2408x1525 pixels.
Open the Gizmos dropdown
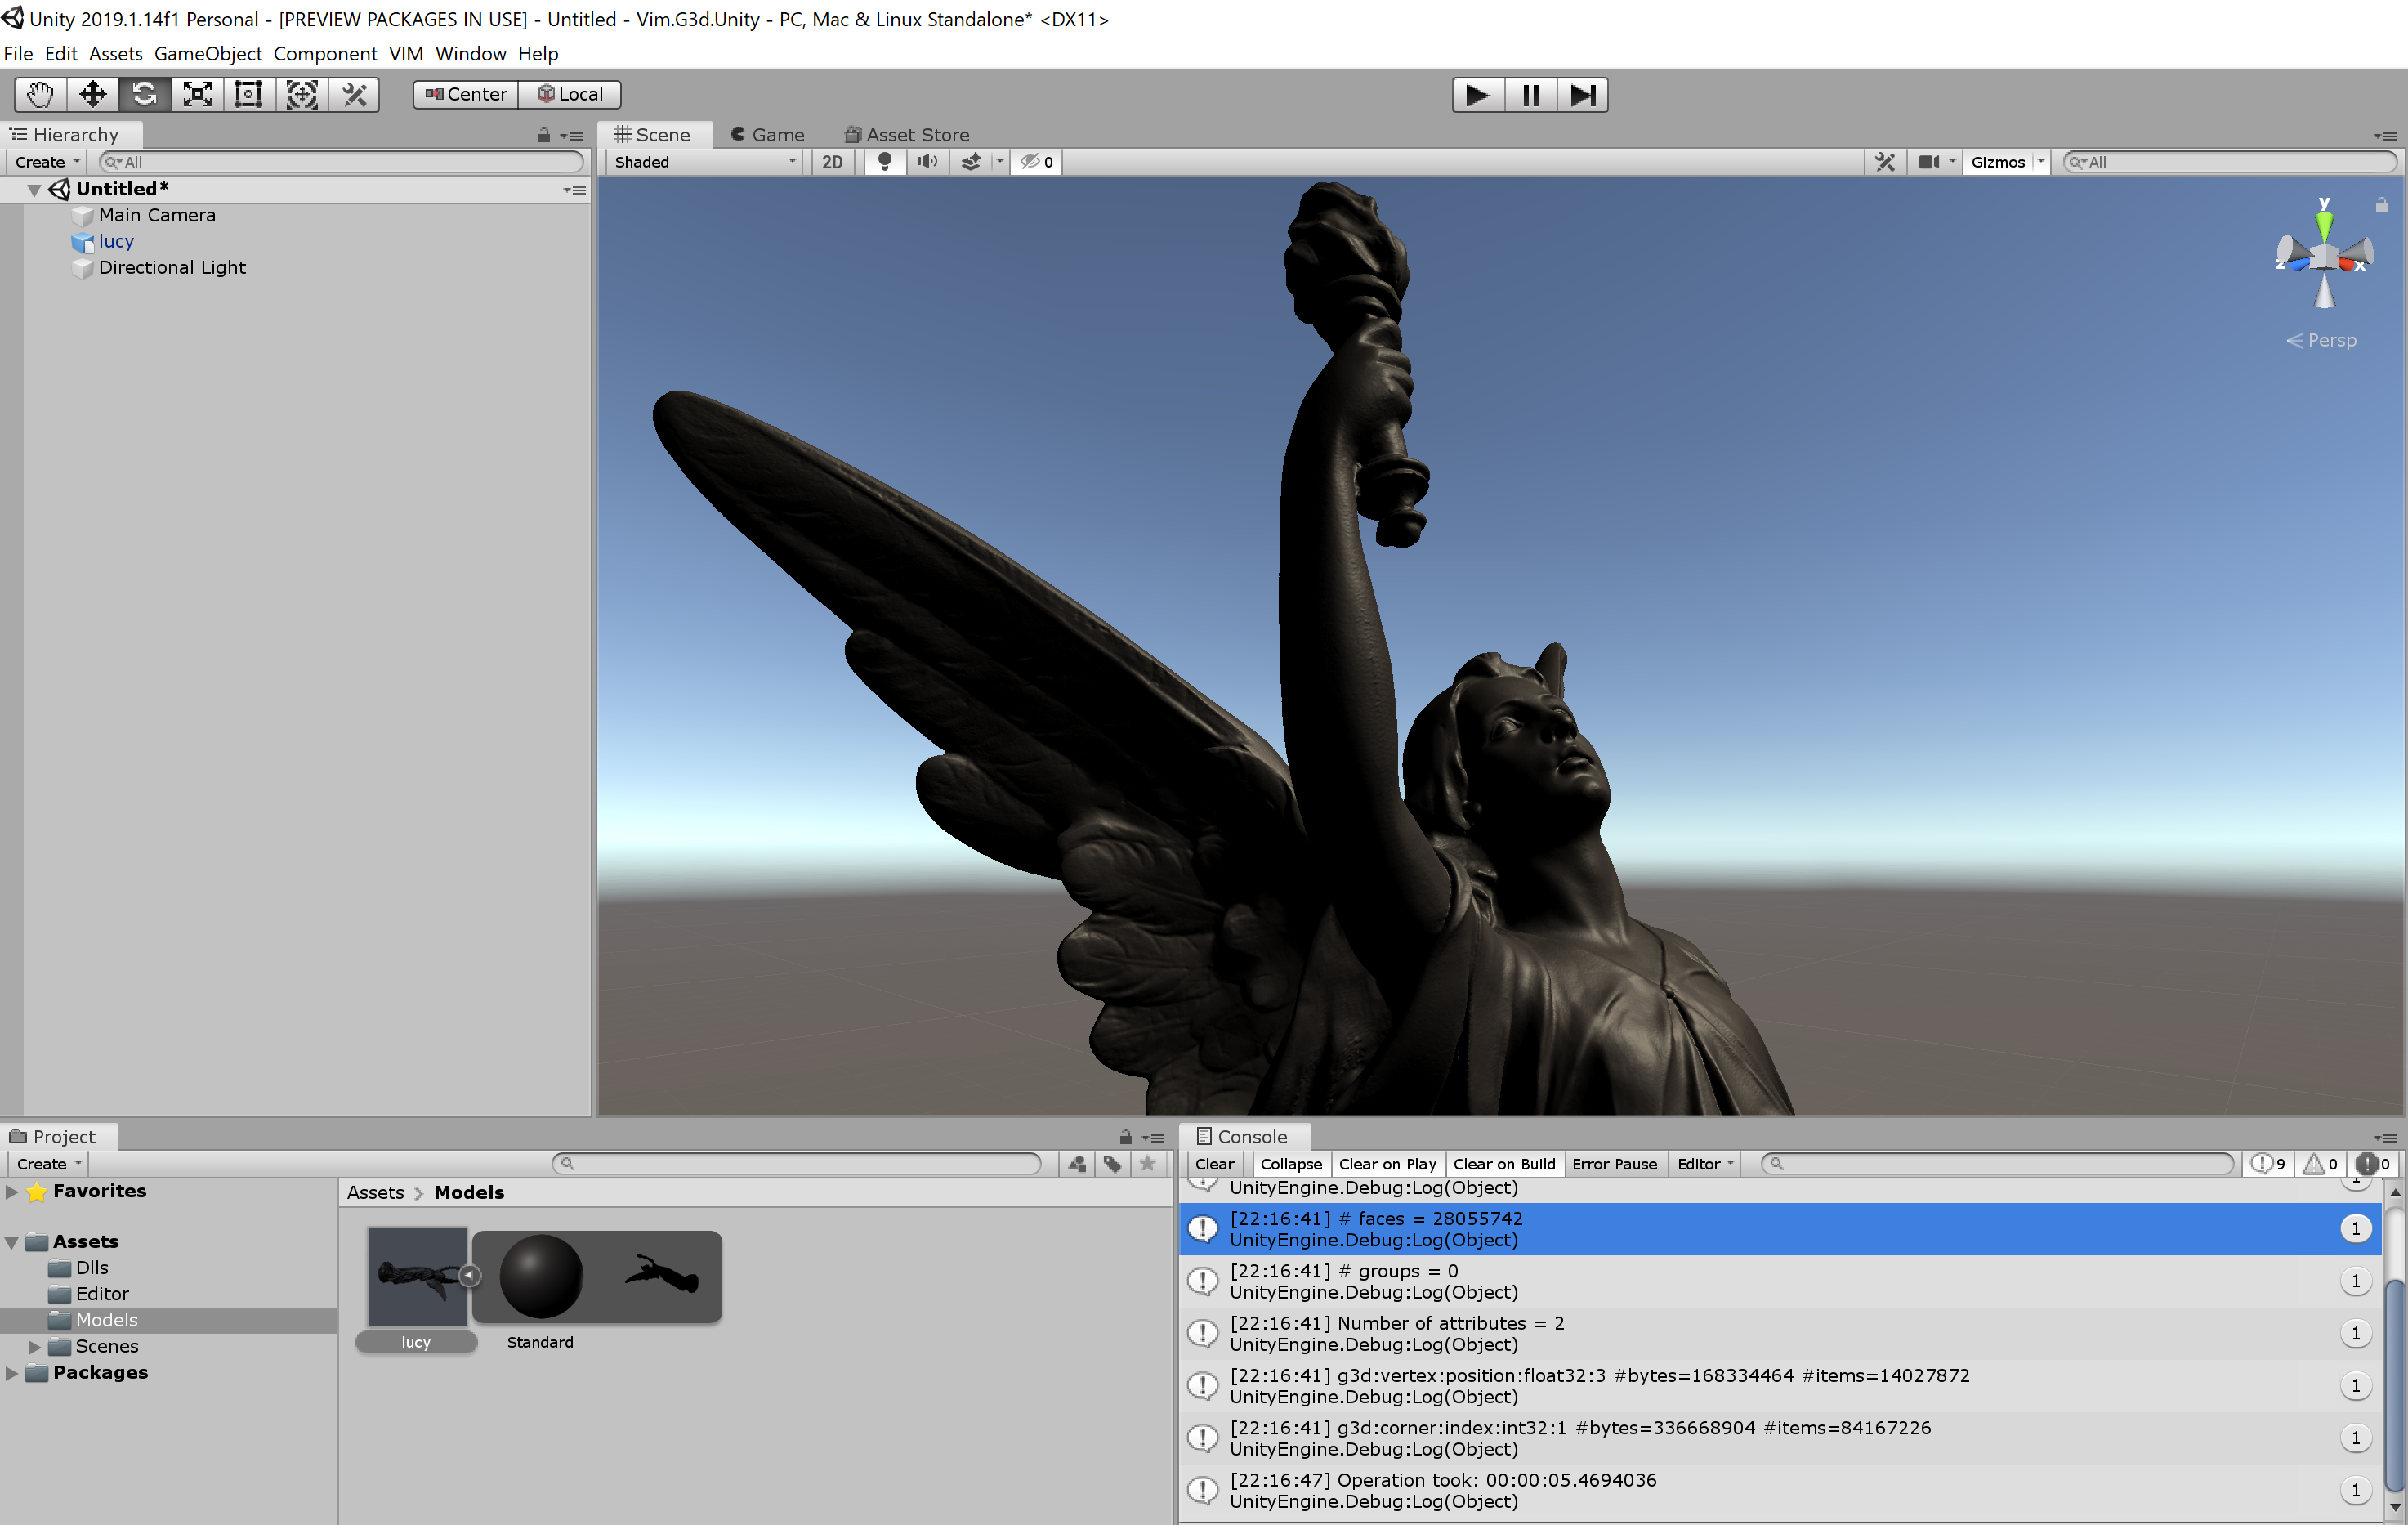(x=2006, y=162)
